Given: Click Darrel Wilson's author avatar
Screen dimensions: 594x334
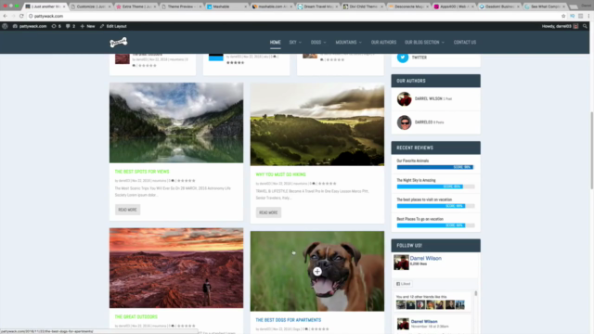Looking at the screenshot, I should pyautogui.click(x=404, y=99).
